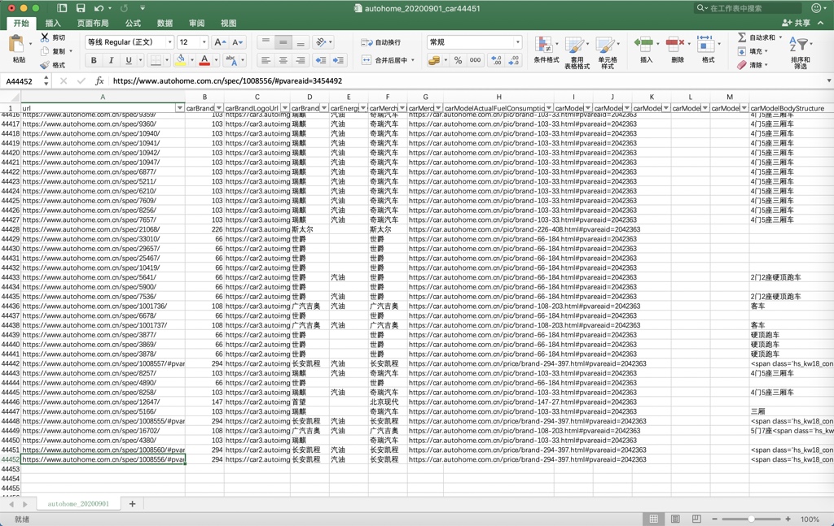Click Clear (清除) eraser button

click(752, 65)
